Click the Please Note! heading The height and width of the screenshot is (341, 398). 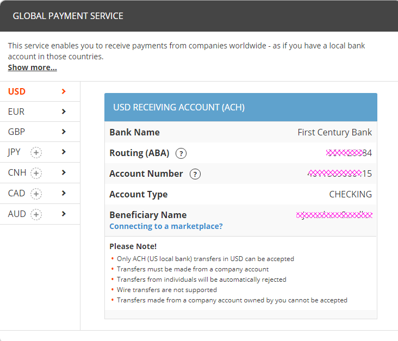click(133, 246)
